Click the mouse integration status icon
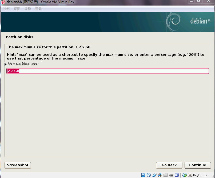215x178 pixels. [185, 175]
